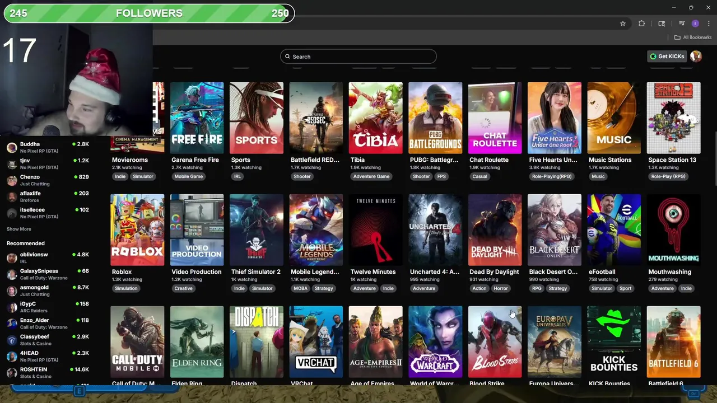Click iGypC's avatar in Recommended
The width and height of the screenshot is (717, 403).
pyautogui.click(x=12, y=307)
